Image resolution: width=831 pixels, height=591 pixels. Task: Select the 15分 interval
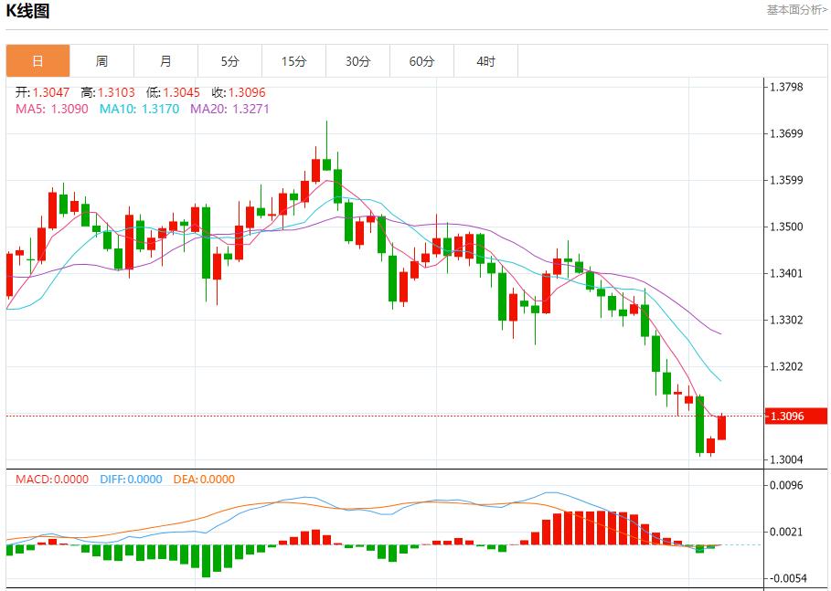tap(294, 60)
